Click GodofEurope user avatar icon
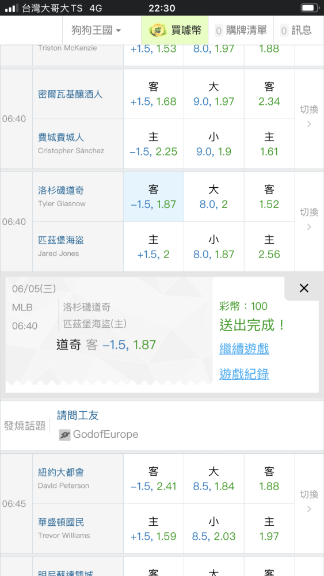This screenshot has height=576, width=324. tap(64, 434)
